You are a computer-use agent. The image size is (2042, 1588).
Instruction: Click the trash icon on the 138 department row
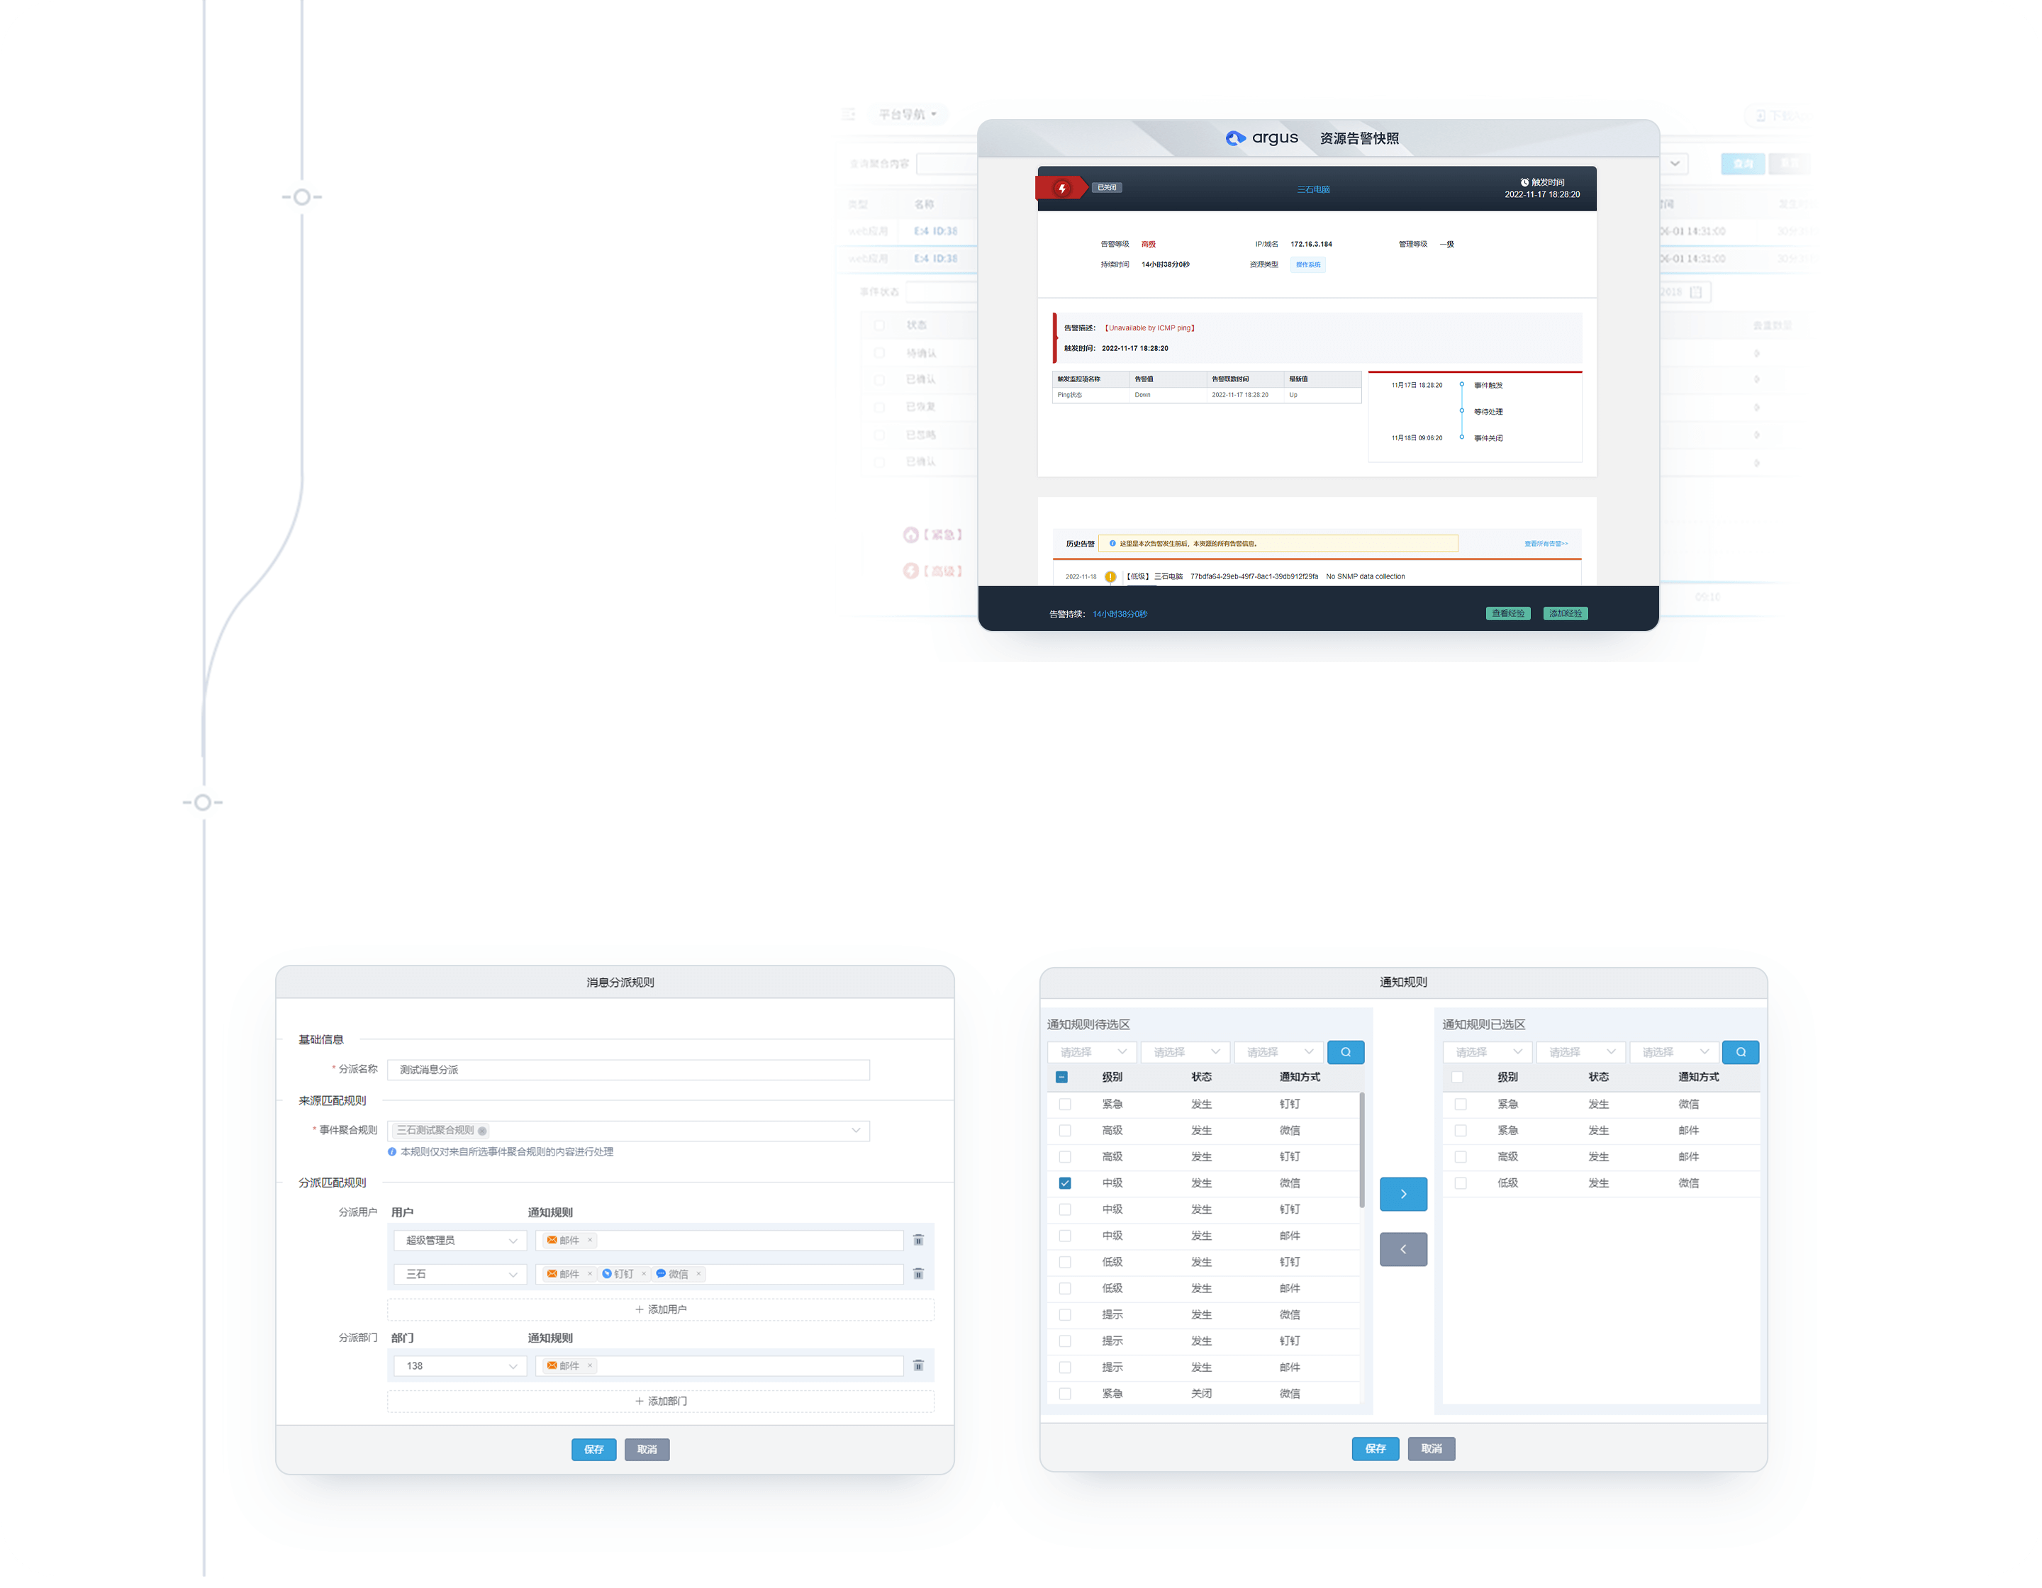(918, 1365)
